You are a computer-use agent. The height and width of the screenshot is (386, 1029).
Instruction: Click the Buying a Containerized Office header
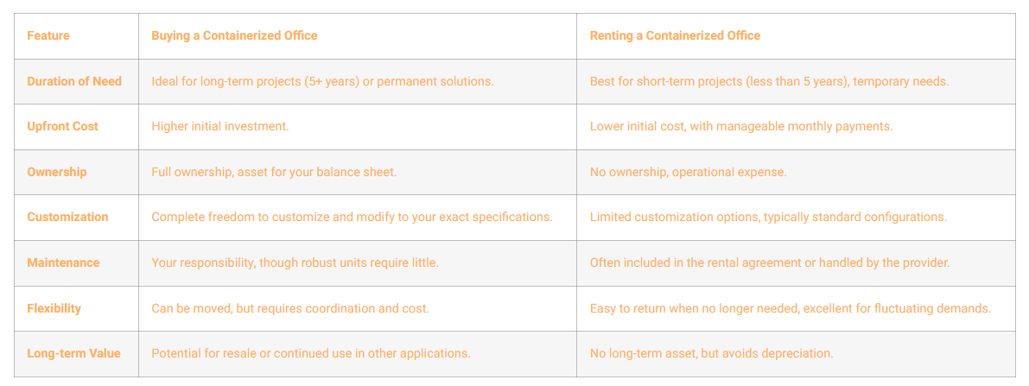pyautogui.click(x=234, y=35)
